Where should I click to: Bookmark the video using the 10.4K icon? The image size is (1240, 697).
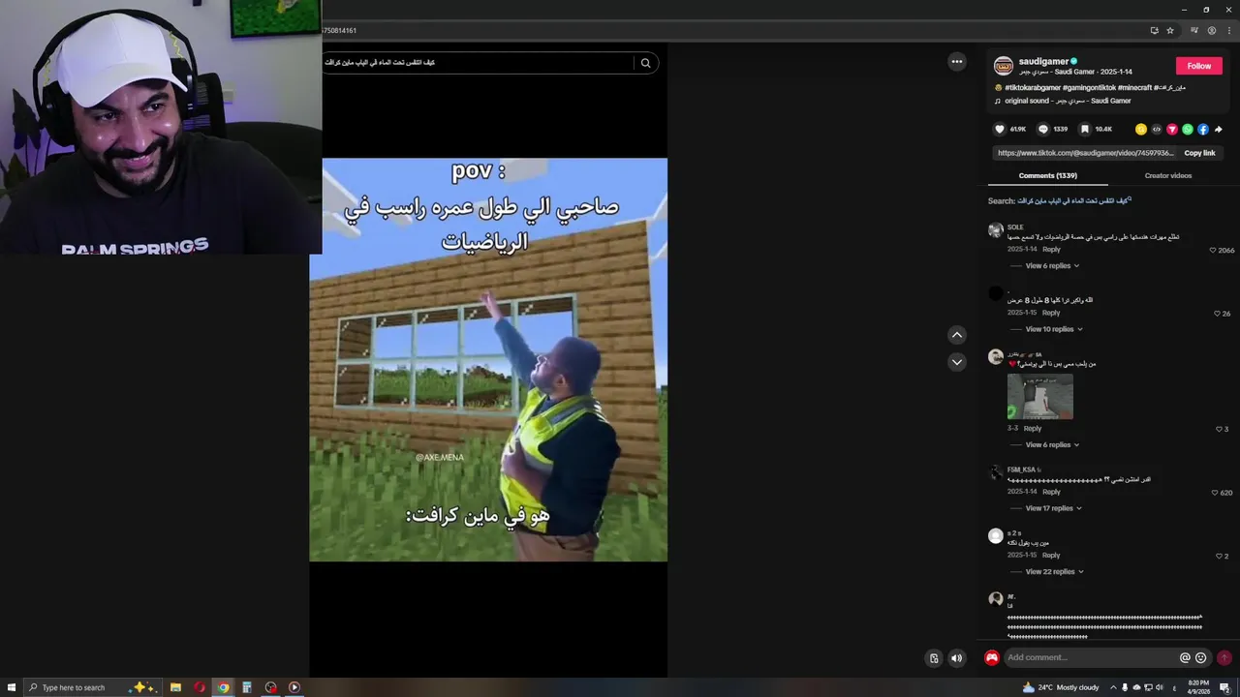pos(1084,129)
